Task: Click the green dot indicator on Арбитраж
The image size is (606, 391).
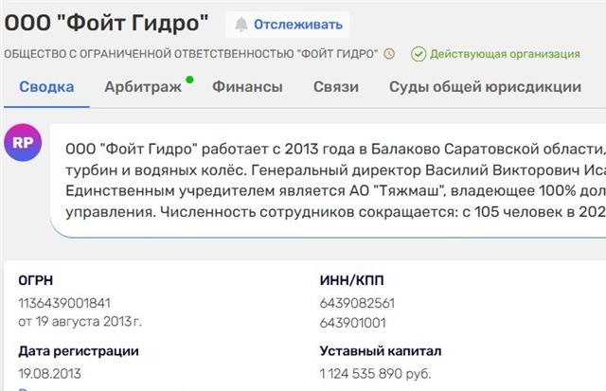Action: point(189,80)
